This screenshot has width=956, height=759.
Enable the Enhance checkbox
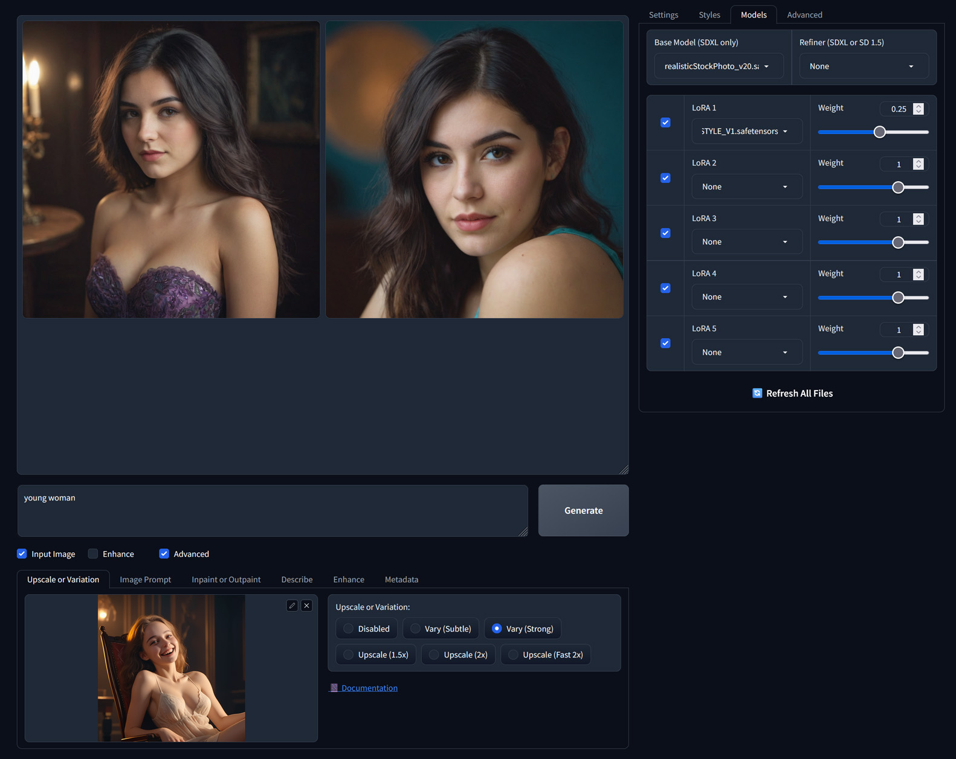[93, 554]
